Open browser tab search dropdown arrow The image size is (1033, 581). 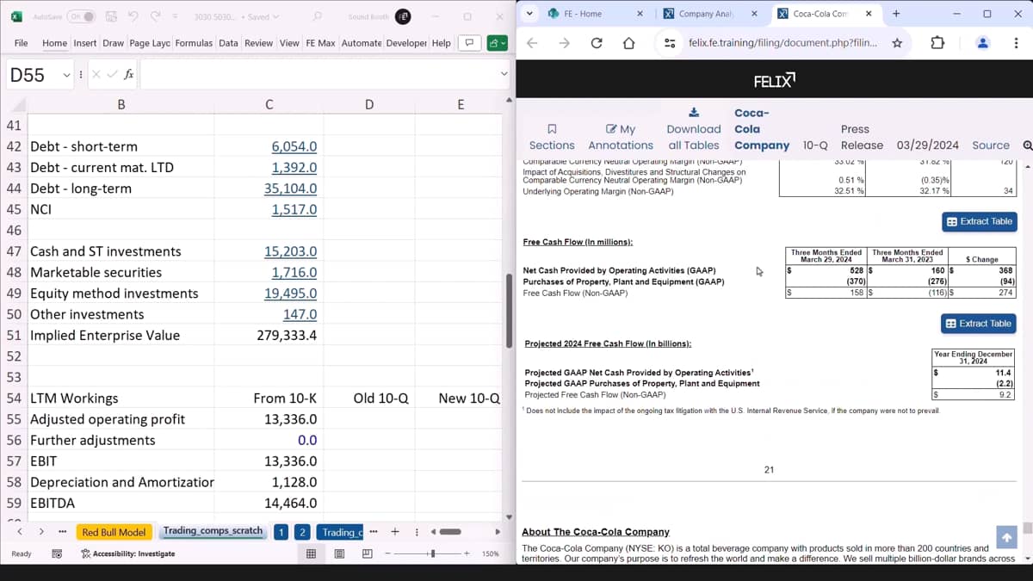click(529, 13)
